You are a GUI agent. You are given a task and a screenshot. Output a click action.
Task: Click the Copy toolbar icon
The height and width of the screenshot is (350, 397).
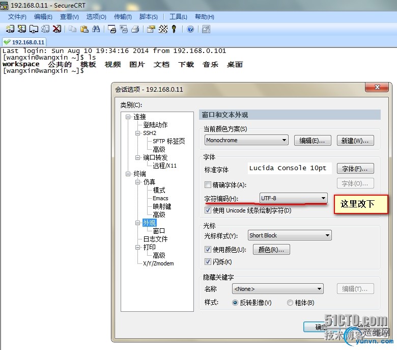[x=72, y=29]
